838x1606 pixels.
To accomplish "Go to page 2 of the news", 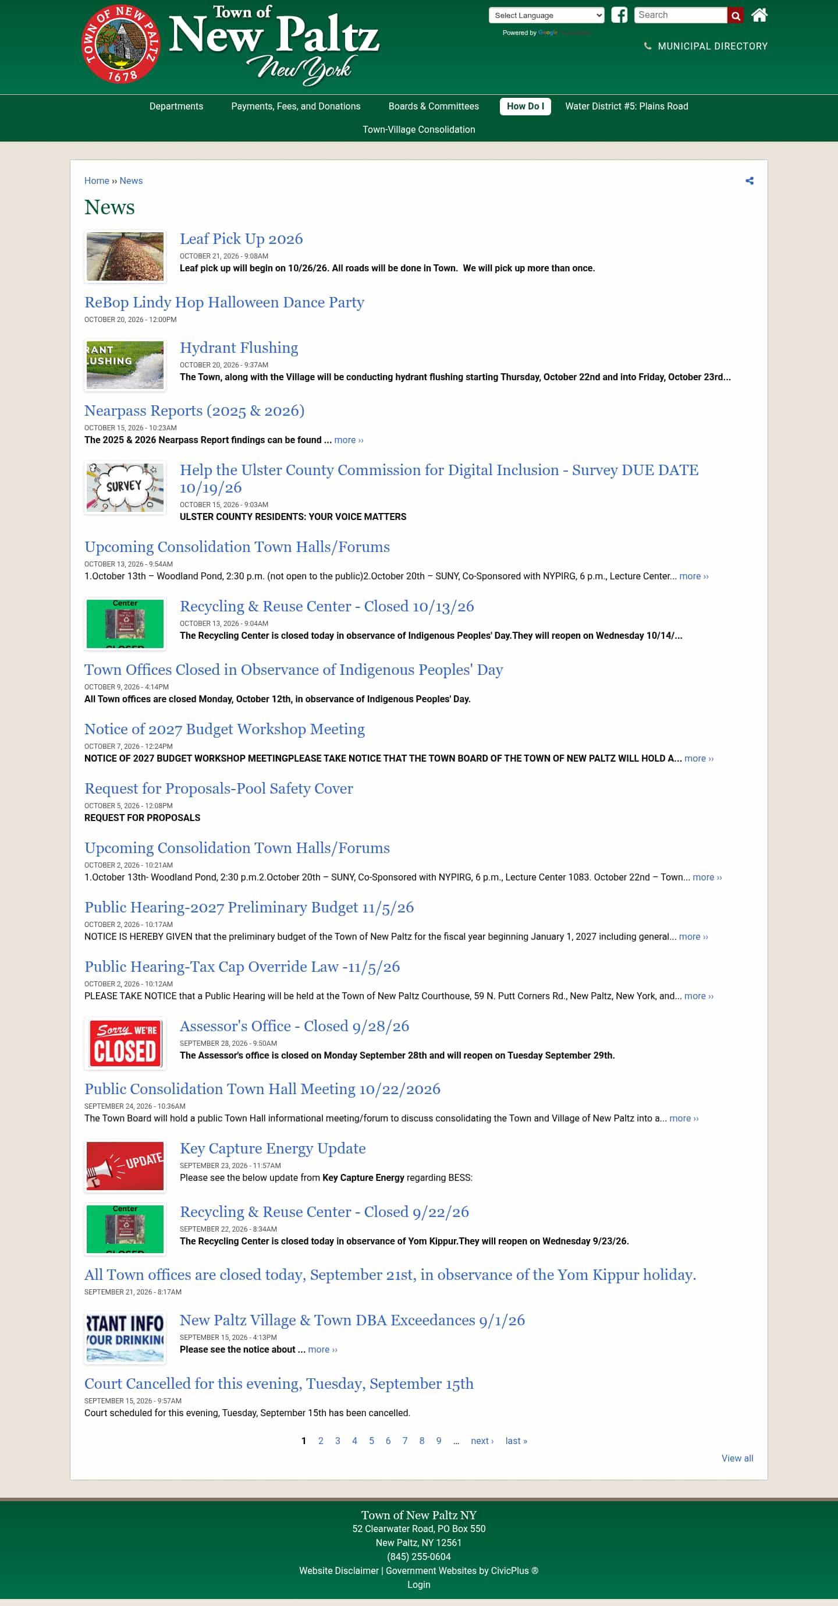I will coord(320,1441).
